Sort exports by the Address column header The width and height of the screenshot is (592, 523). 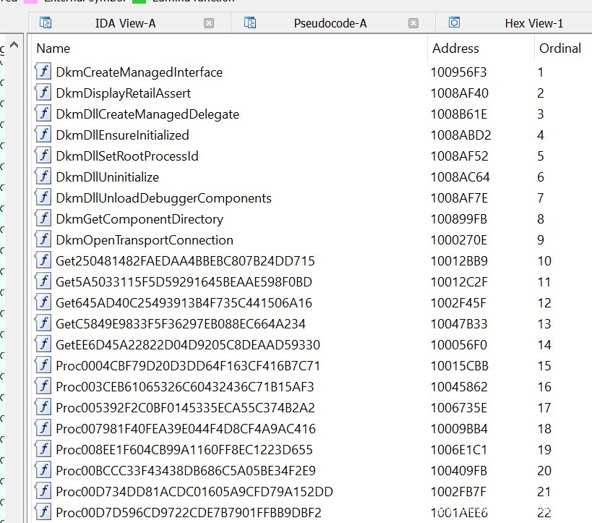(455, 48)
